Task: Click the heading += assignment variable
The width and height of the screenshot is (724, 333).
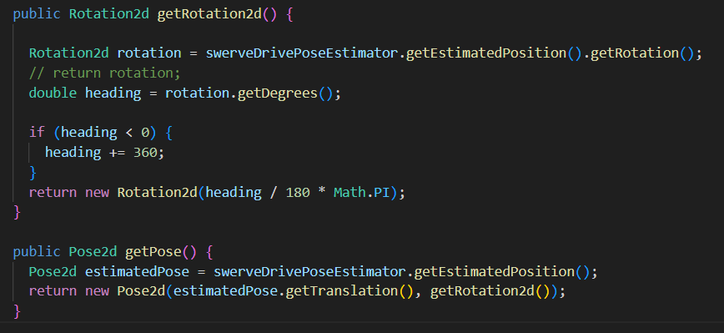Action: click(x=73, y=153)
